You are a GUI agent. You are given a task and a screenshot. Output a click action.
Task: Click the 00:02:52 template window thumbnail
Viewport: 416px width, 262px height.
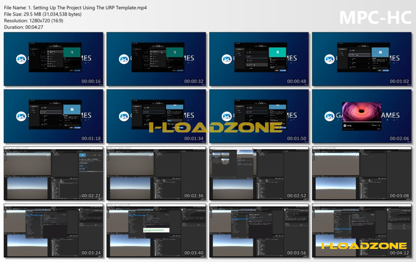pyautogui.click(x=259, y=174)
